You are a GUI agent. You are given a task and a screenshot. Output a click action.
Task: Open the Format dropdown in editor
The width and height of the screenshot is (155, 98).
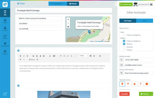[83, 56]
